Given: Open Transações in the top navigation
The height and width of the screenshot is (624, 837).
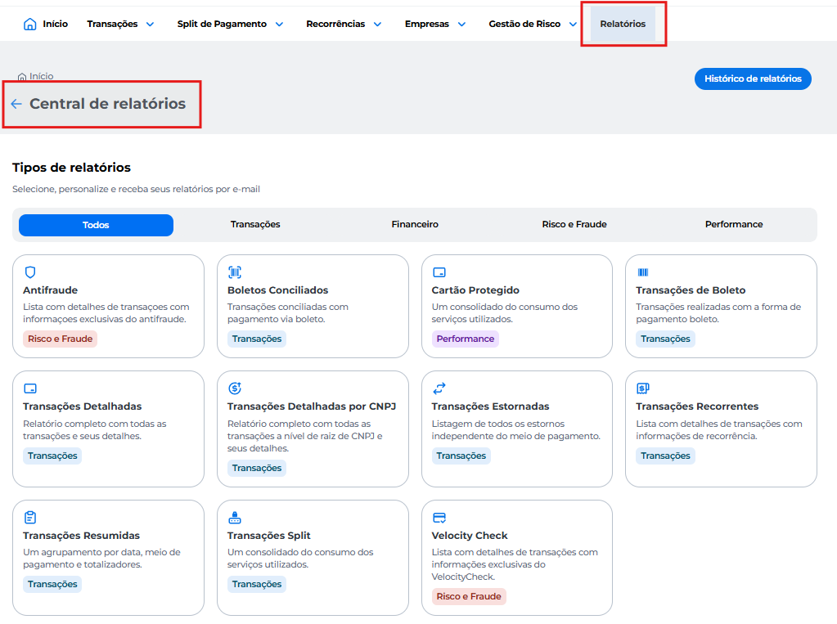Looking at the screenshot, I should (x=112, y=24).
